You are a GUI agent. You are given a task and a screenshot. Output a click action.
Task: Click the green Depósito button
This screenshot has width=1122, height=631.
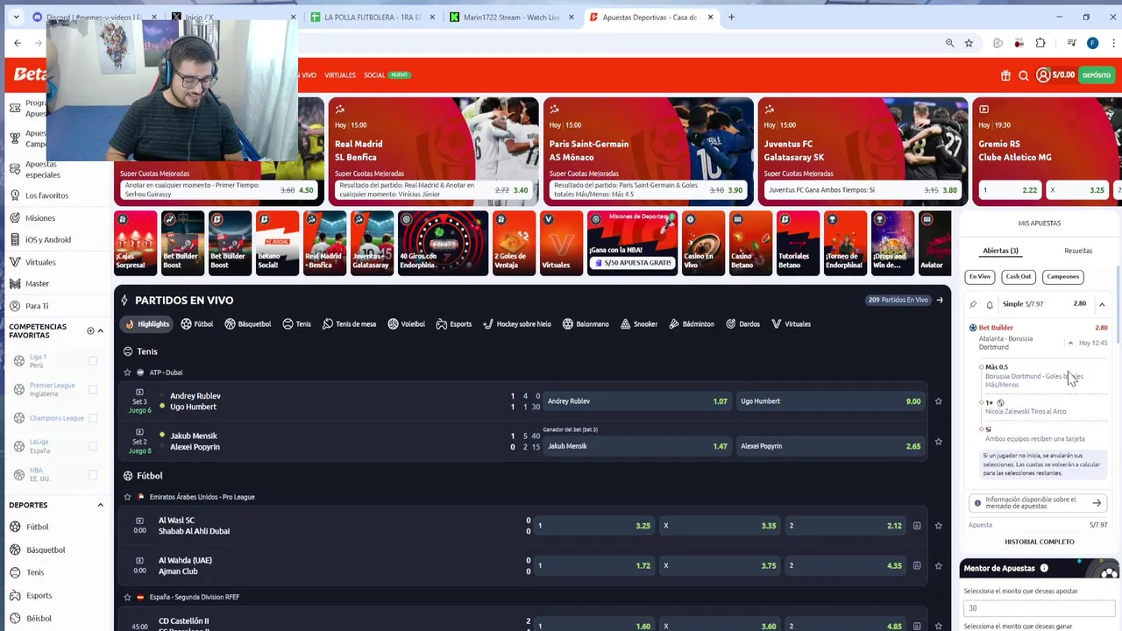[x=1096, y=75]
